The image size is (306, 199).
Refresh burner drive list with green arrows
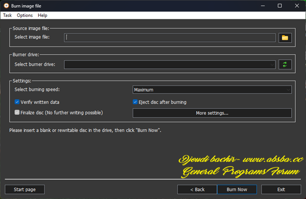(x=285, y=64)
